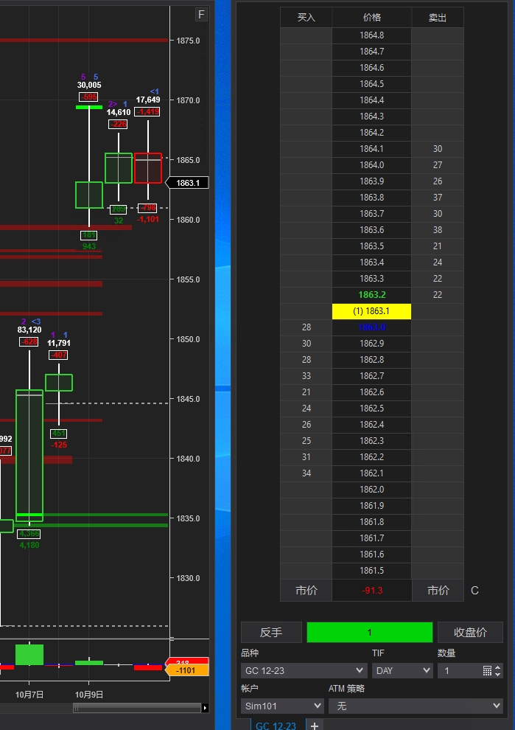This screenshot has width=515, height=730.
Task: Click the 价格 column header
Action: 372,18
